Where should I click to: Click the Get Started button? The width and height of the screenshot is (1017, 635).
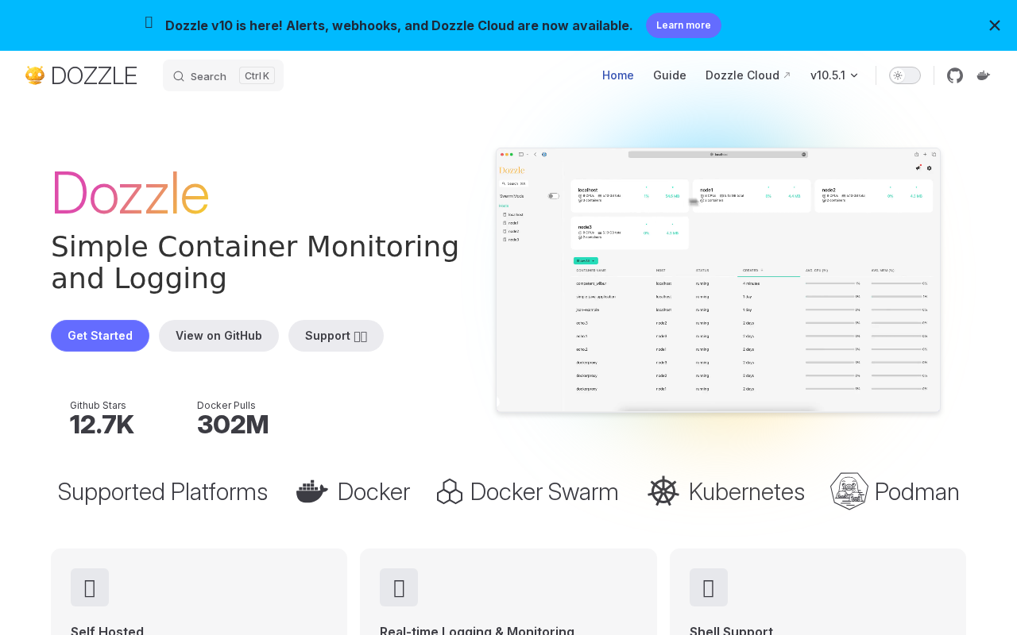click(x=100, y=336)
